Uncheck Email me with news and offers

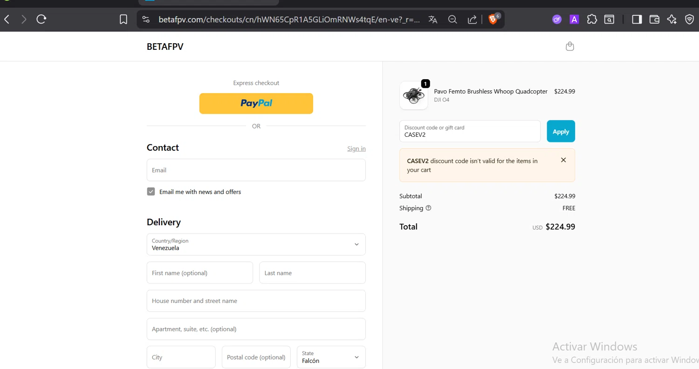151,192
